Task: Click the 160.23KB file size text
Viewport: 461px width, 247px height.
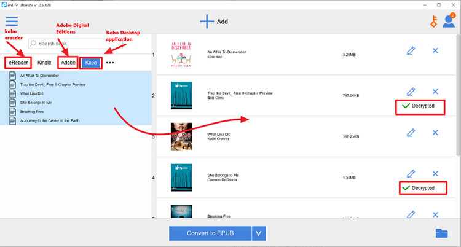Action: (x=351, y=137)
